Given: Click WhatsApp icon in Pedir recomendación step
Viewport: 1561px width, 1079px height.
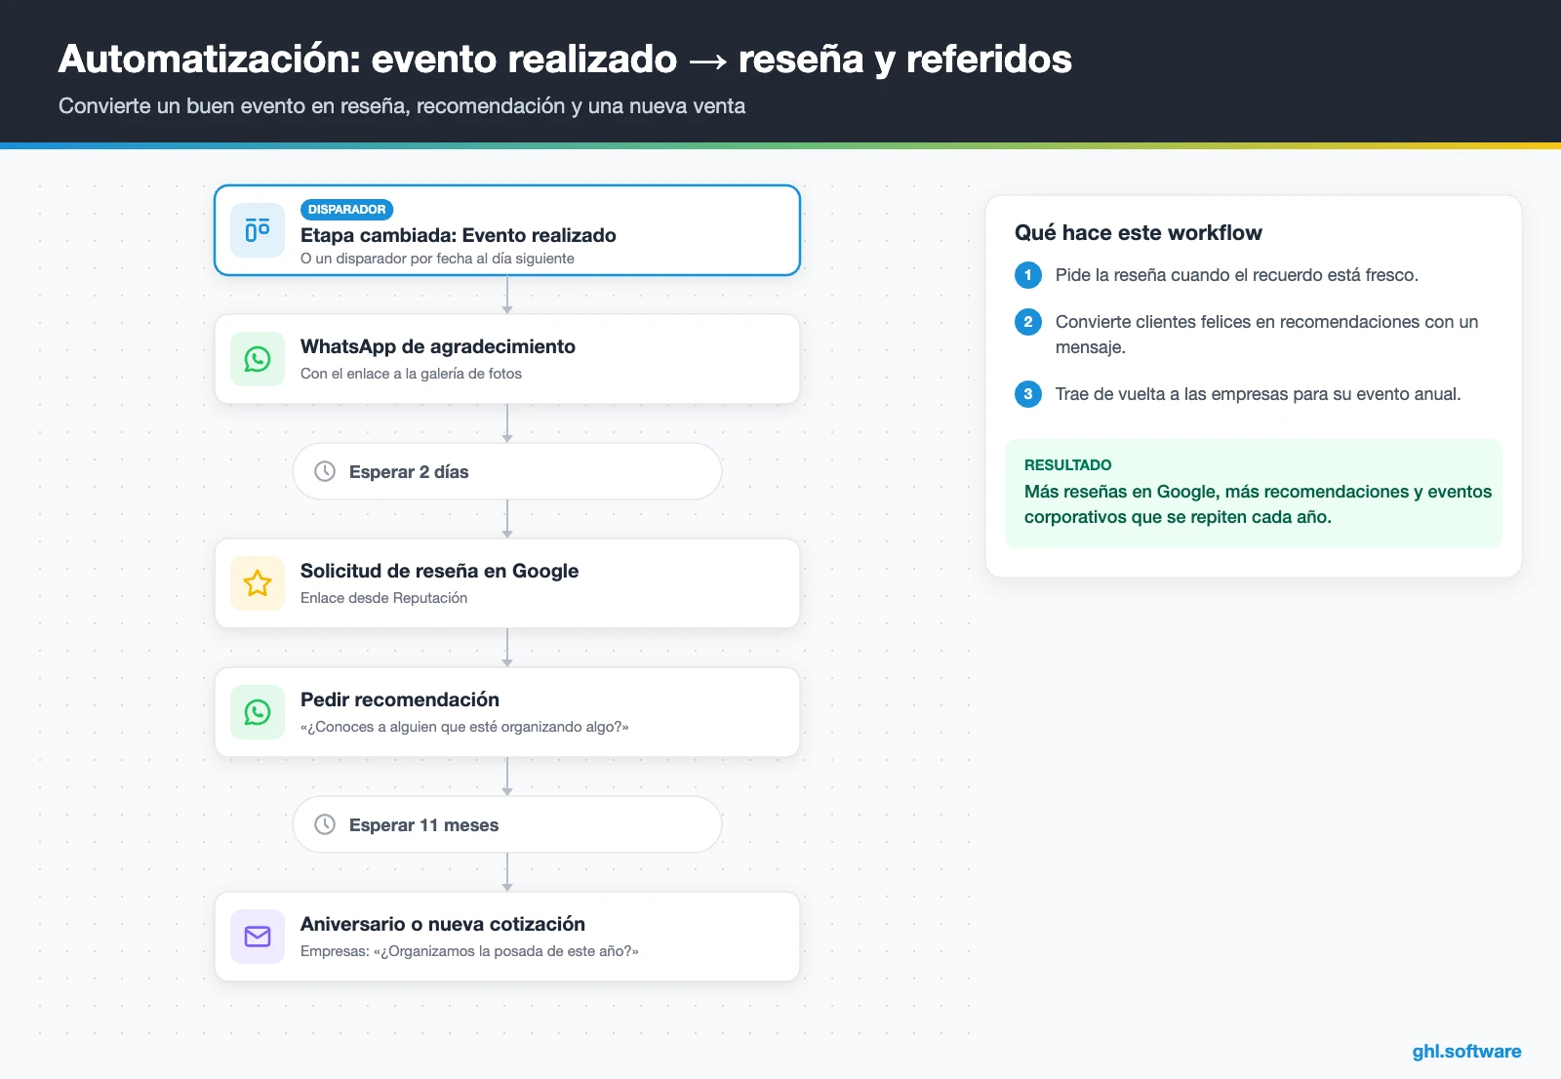Looking at the screenshot, I should point(258,712).
